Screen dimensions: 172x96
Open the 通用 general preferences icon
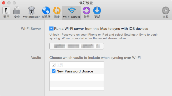point(6,10)
